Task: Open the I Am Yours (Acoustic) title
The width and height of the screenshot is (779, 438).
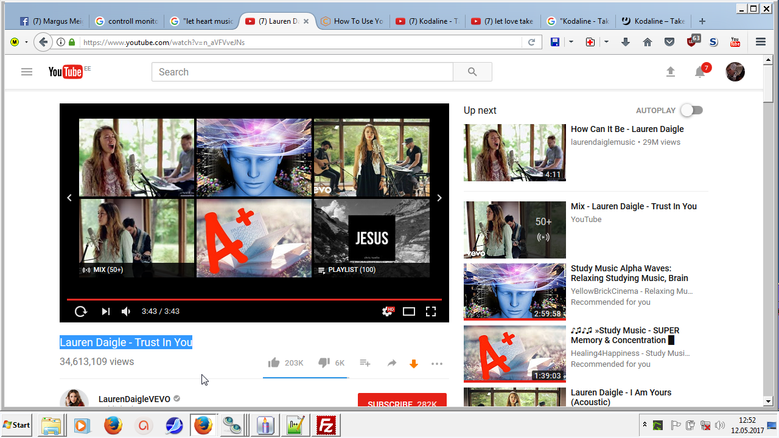Action: click(x=621, y=397)
